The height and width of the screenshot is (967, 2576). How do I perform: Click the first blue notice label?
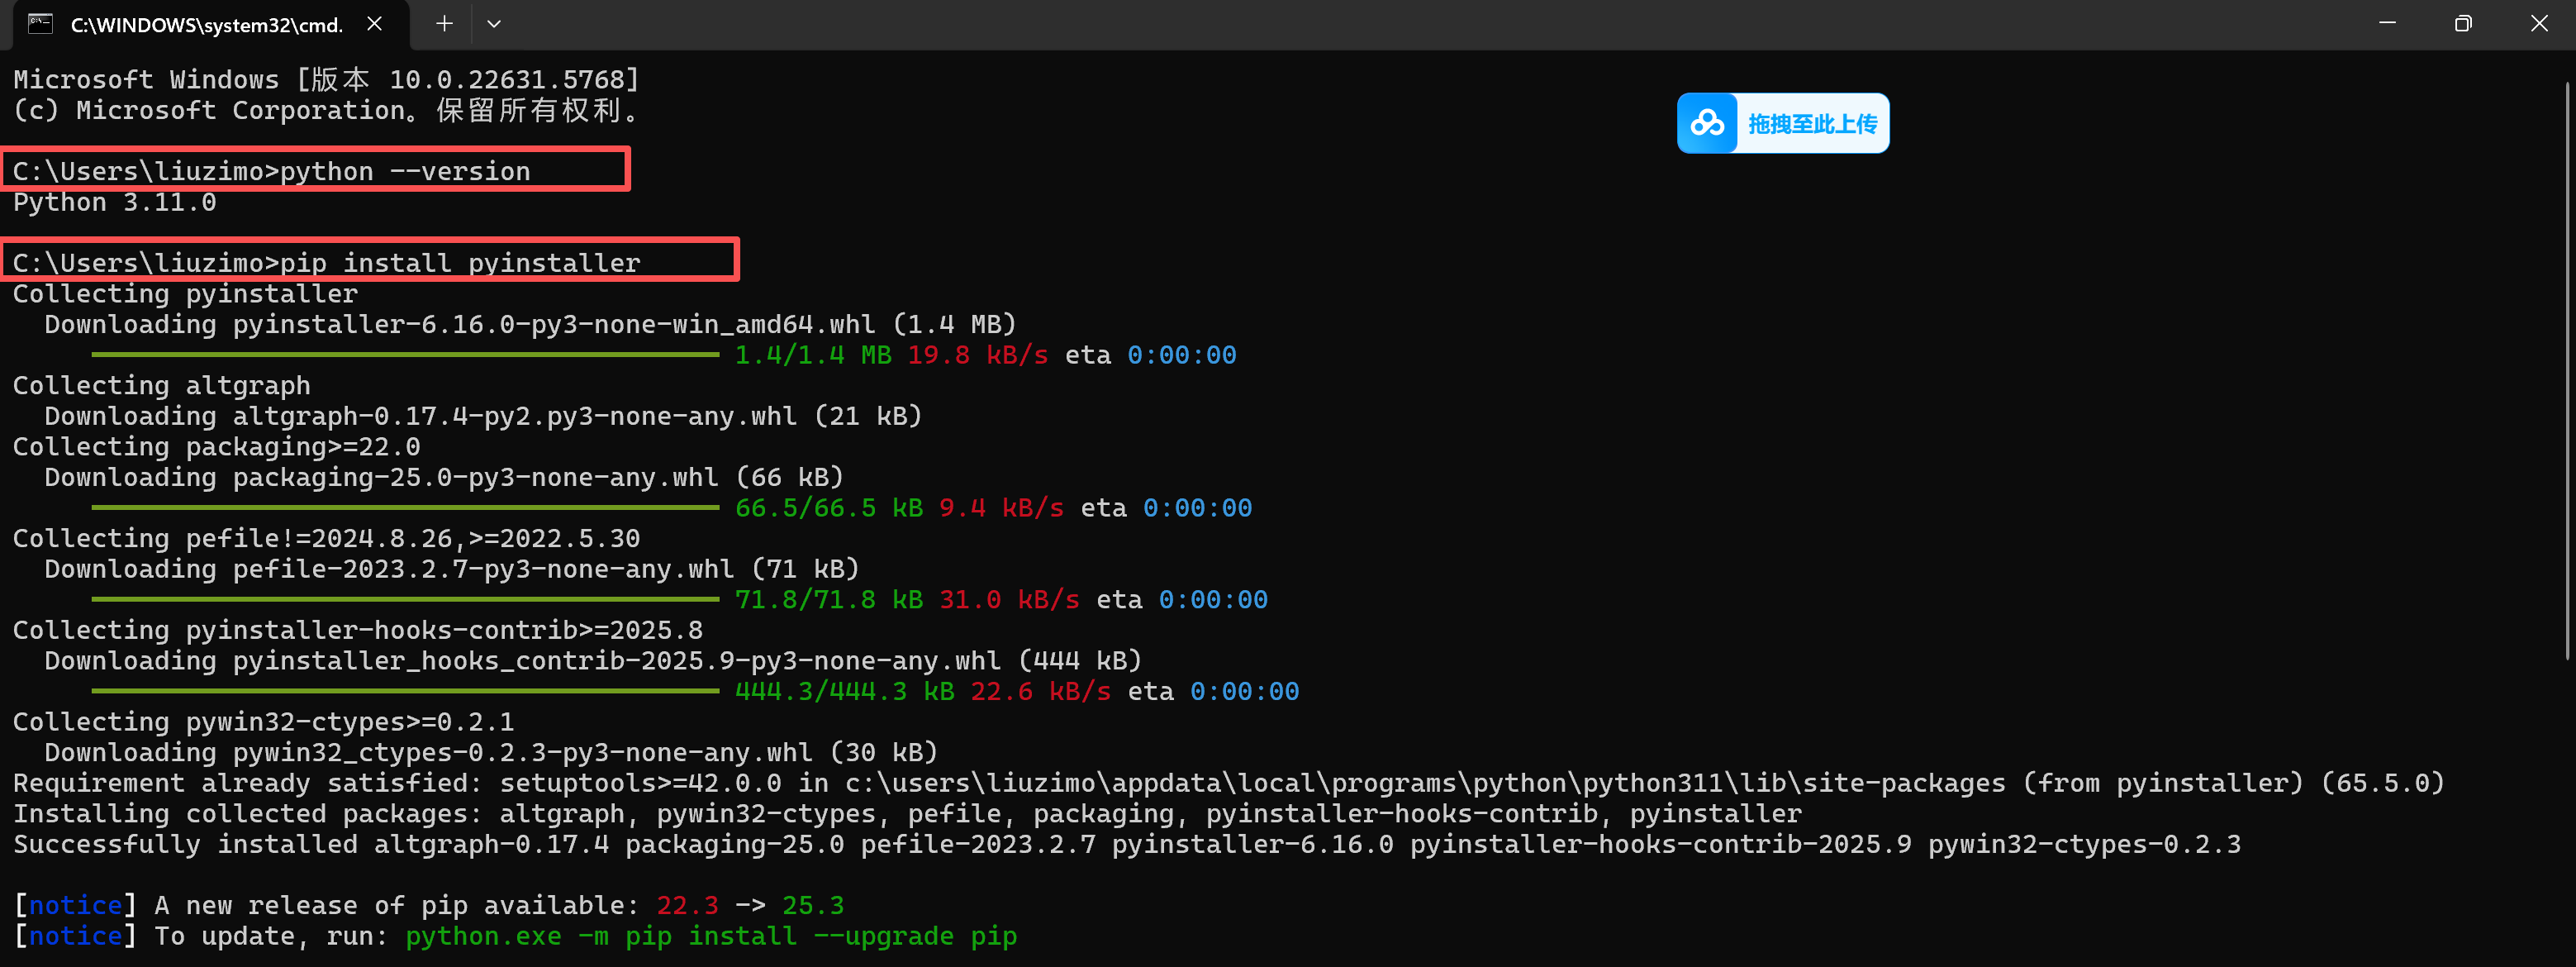coord(75,905)
